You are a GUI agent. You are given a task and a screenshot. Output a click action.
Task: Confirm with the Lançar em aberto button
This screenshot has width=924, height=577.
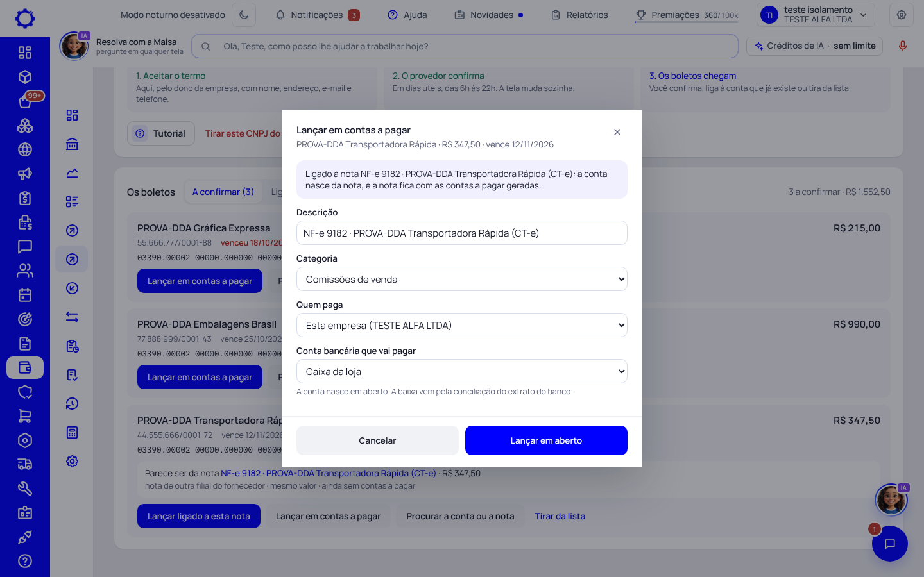pos(546,440)
